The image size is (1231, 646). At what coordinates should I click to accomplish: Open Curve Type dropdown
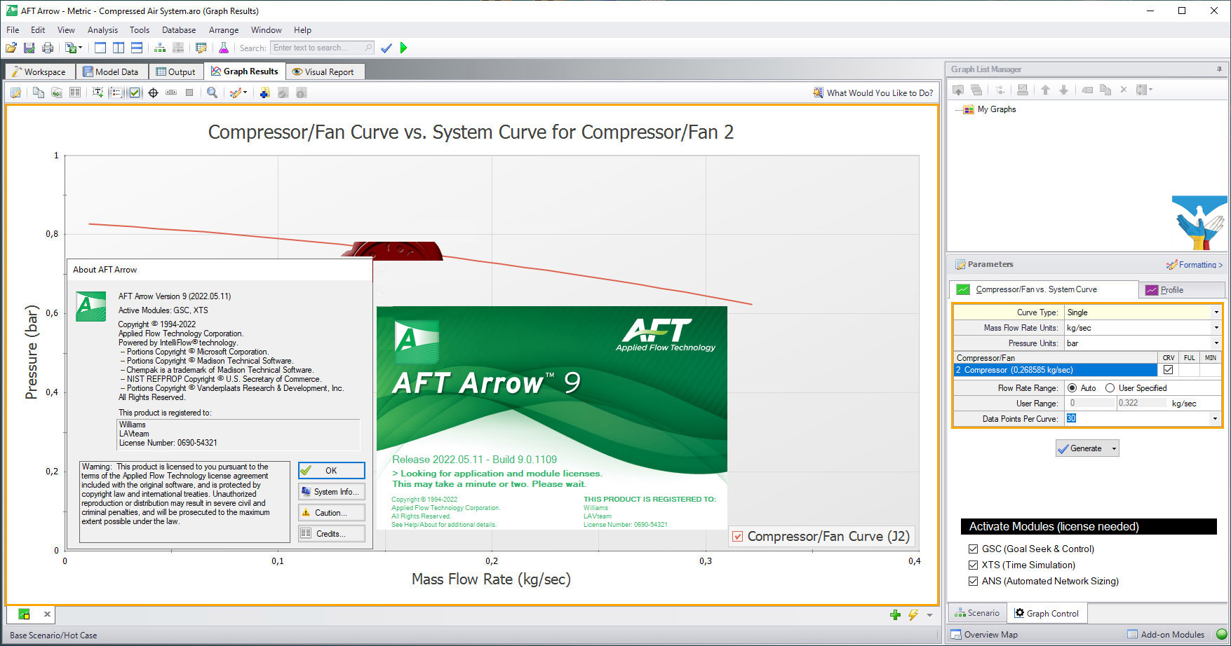point(1216,312)
